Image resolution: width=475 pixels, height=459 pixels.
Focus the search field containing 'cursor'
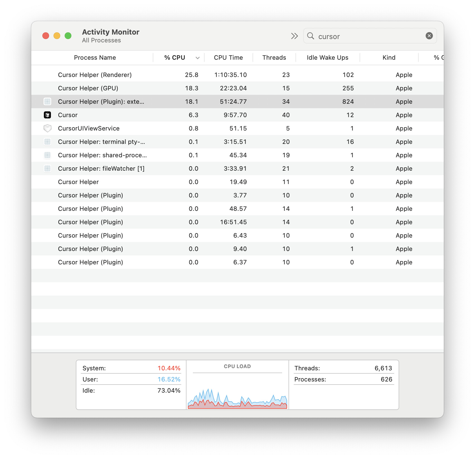pos(370,36)
